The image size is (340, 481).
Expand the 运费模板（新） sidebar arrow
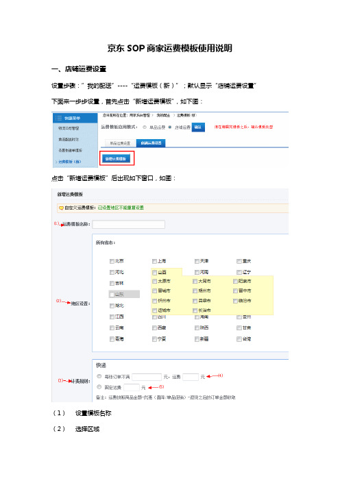click(56, 162)
